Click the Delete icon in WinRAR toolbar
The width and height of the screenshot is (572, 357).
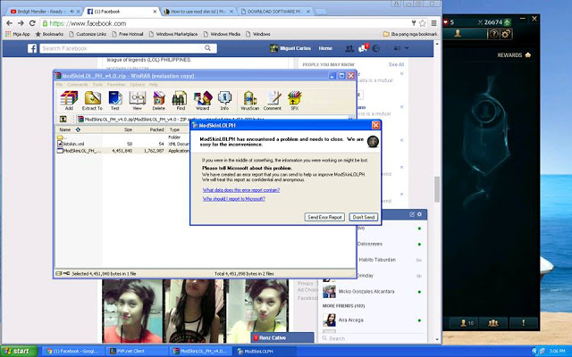coord(159,101)
